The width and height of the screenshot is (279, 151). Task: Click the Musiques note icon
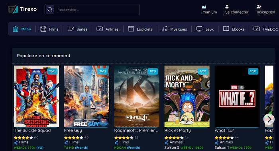coord(165,29)
